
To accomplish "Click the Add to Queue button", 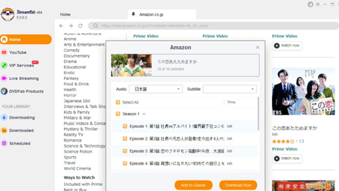I will (x=193, y=185).
